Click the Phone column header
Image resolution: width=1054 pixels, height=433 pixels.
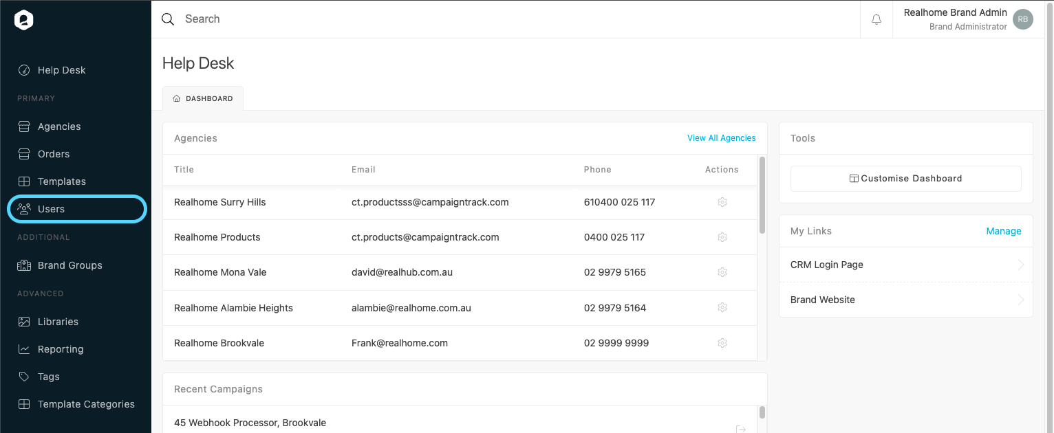pyautogui.click(x=597, y=170)
